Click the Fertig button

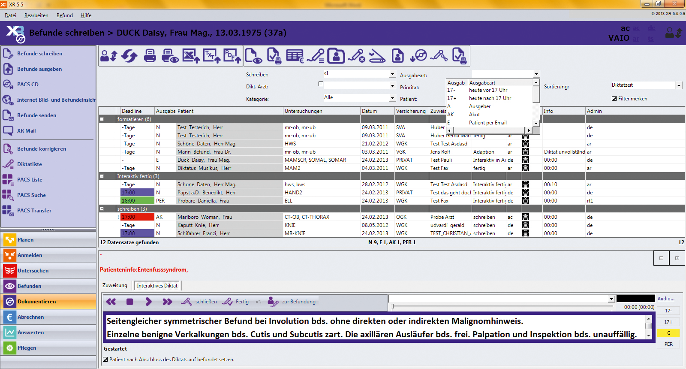click(236, 302)
